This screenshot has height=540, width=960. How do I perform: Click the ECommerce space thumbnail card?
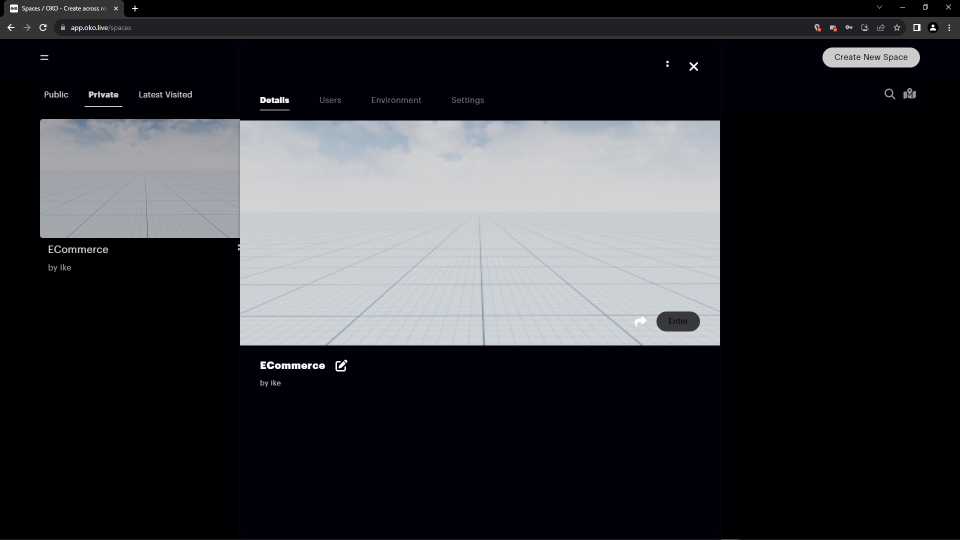click(x=140, y=178)
